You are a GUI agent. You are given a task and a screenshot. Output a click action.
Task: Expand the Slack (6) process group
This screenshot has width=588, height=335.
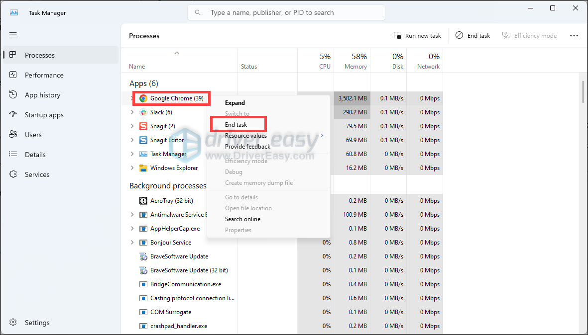click(132, 112)
